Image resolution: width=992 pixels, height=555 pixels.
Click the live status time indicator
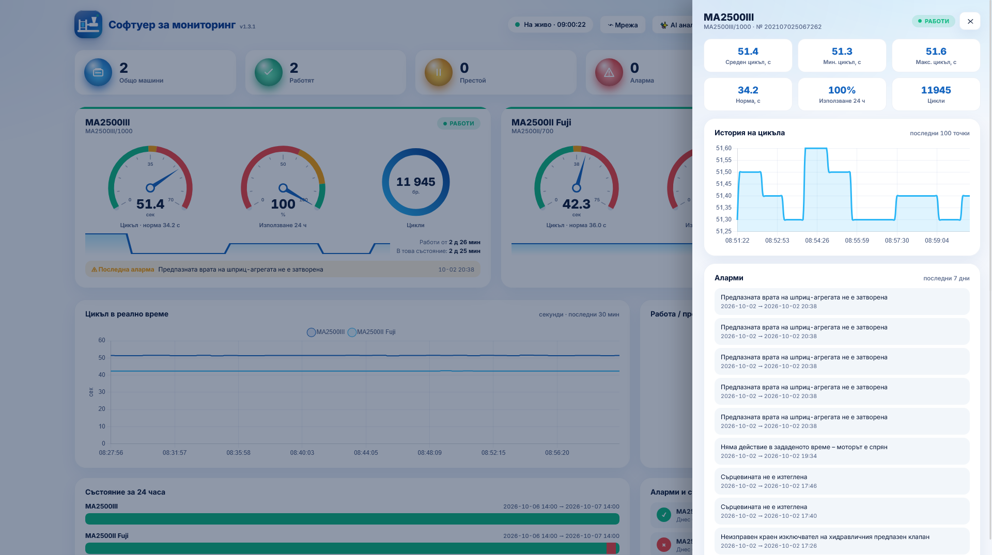[x=550, y=25]
